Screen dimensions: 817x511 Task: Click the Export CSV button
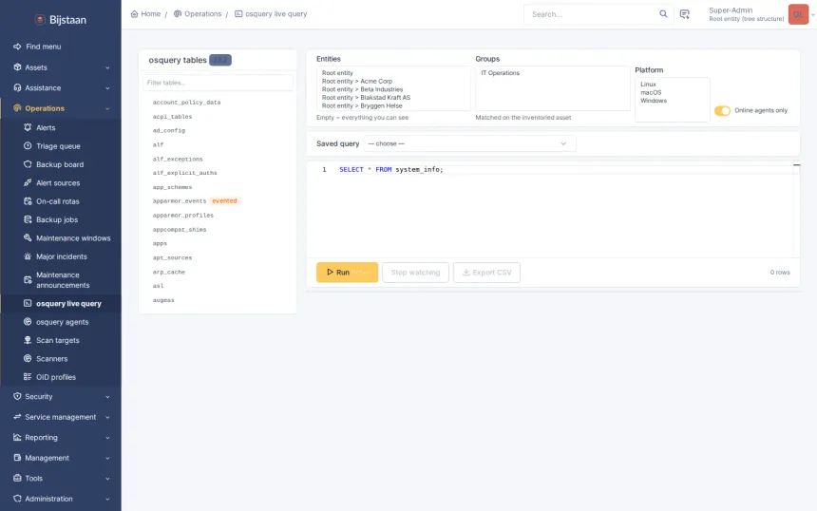[486, 272]
